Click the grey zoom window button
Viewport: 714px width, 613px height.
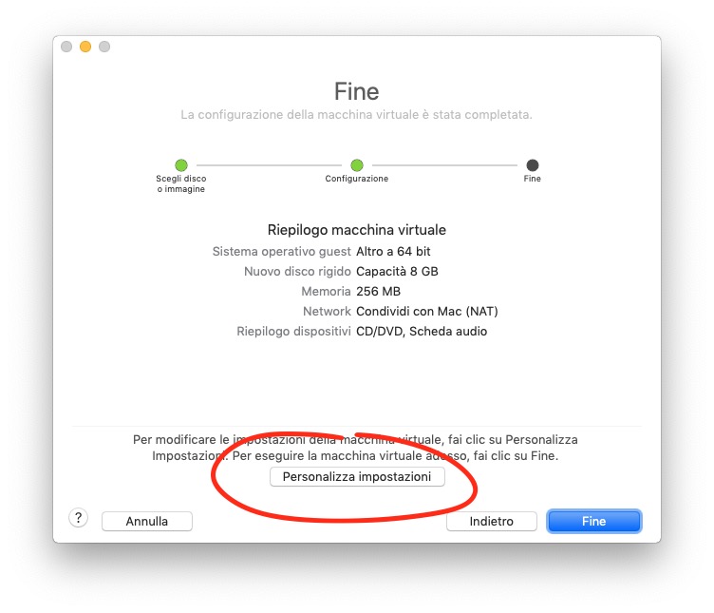click(x=104, y=47)
